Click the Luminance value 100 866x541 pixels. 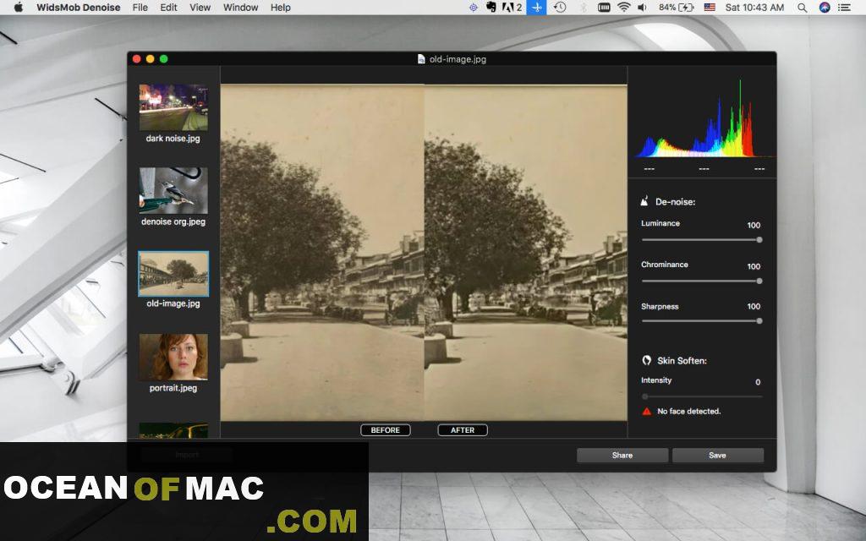754,225
